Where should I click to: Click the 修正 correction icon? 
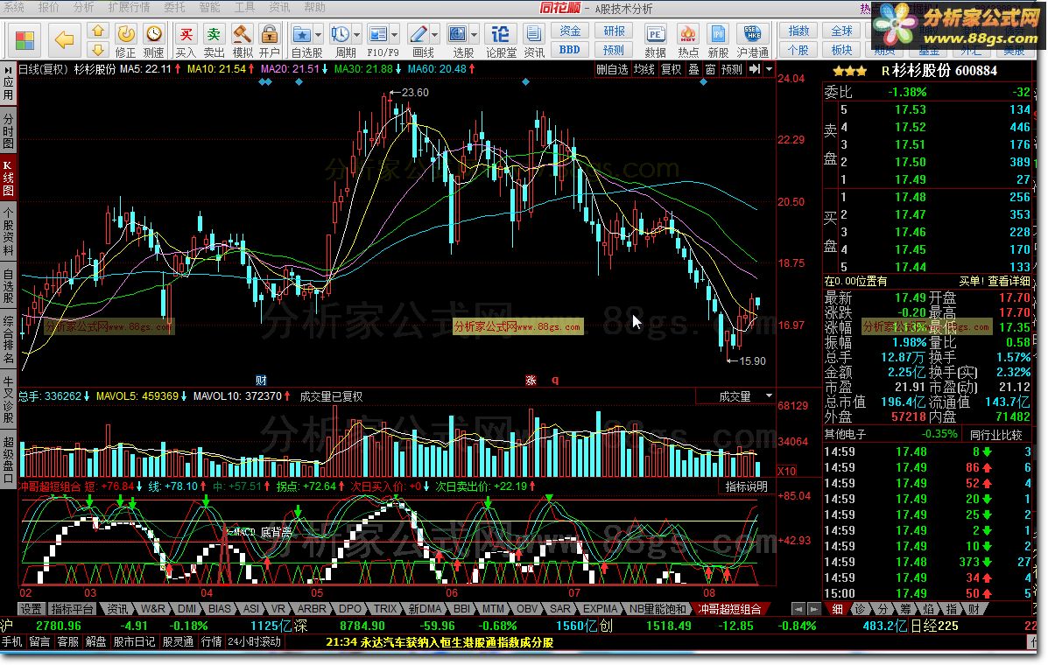[126, 41]
